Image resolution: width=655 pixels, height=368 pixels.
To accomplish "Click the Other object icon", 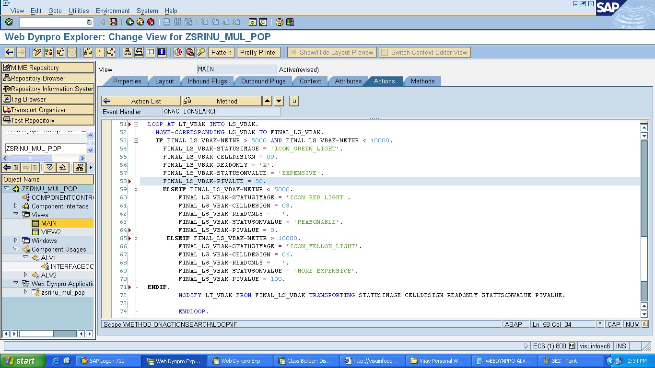I will (60, 52).
